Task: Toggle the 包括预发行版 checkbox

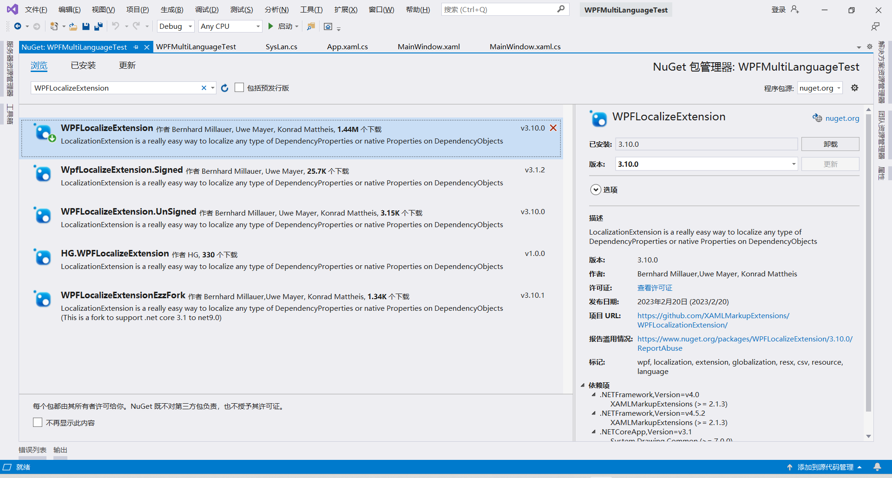Action: pos(239,87)
